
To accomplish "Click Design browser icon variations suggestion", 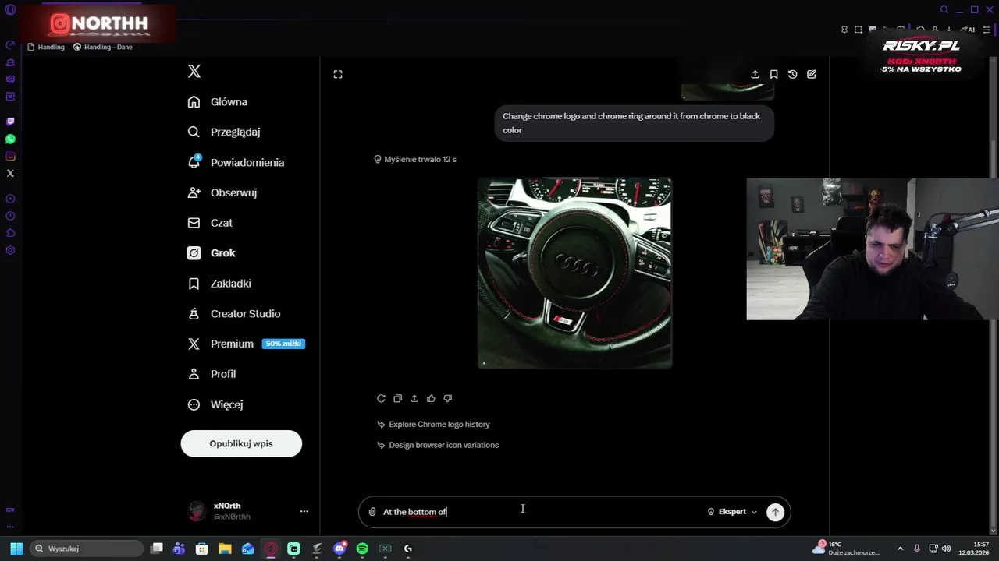I will point(437,445).
